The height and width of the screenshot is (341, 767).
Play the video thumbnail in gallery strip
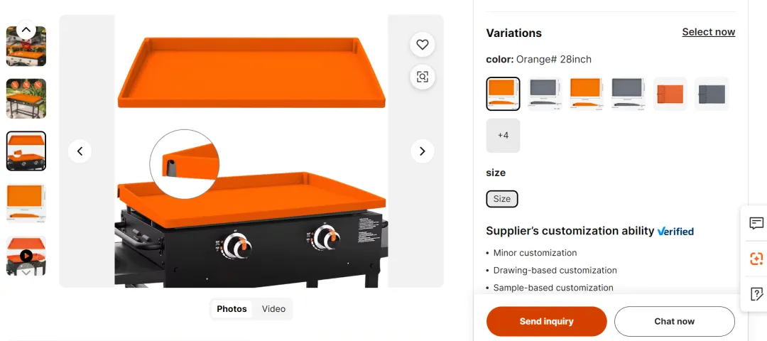[x=26, y=255]
